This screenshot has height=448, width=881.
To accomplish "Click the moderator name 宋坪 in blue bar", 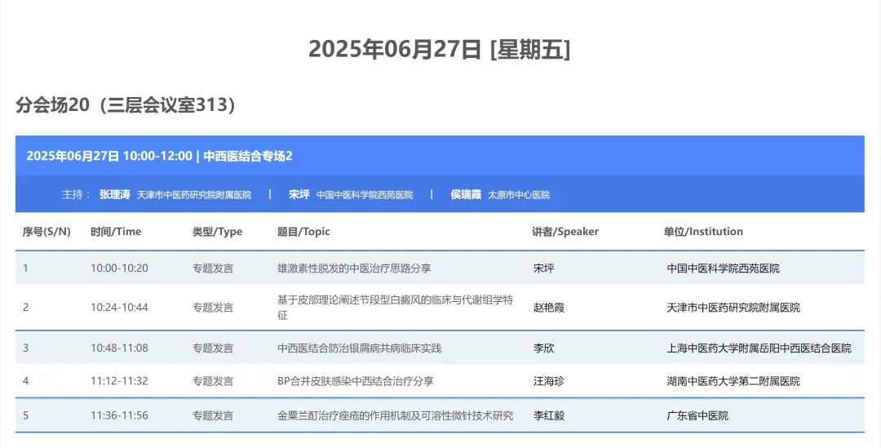I will [x=299, y=194].
